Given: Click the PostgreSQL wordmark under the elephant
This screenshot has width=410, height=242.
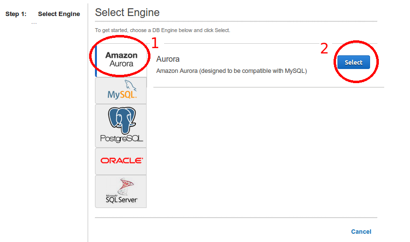Looking at the screenshot, I should [x=121, y=138].
